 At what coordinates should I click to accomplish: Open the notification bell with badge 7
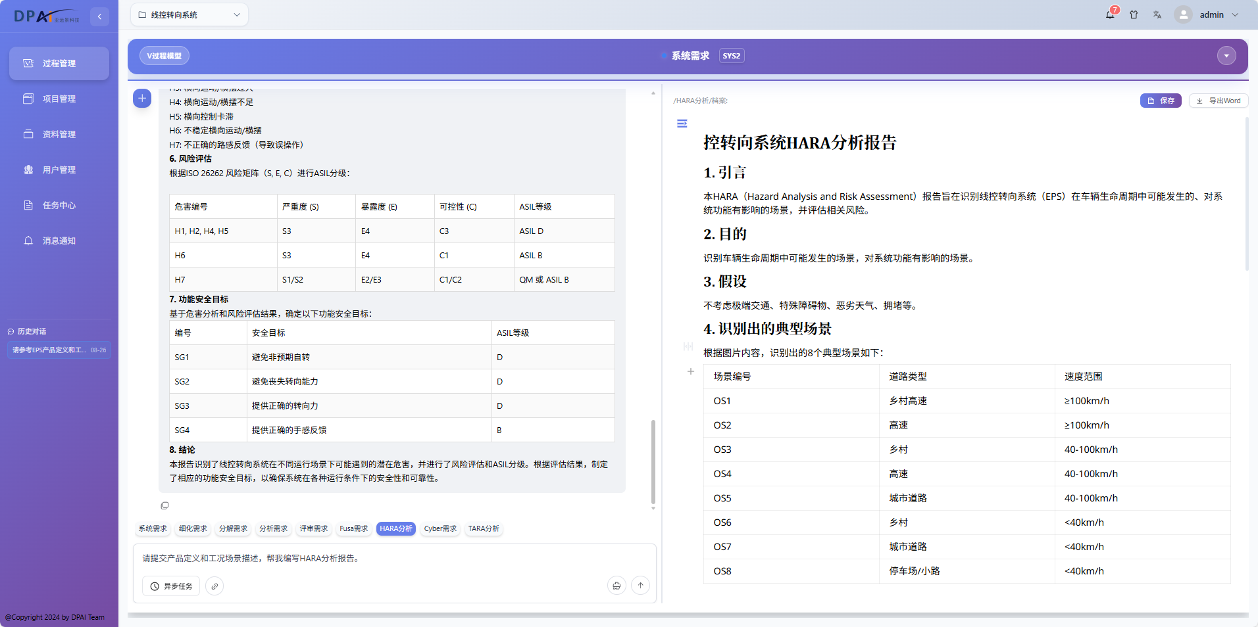click(x=1110, y=14)
